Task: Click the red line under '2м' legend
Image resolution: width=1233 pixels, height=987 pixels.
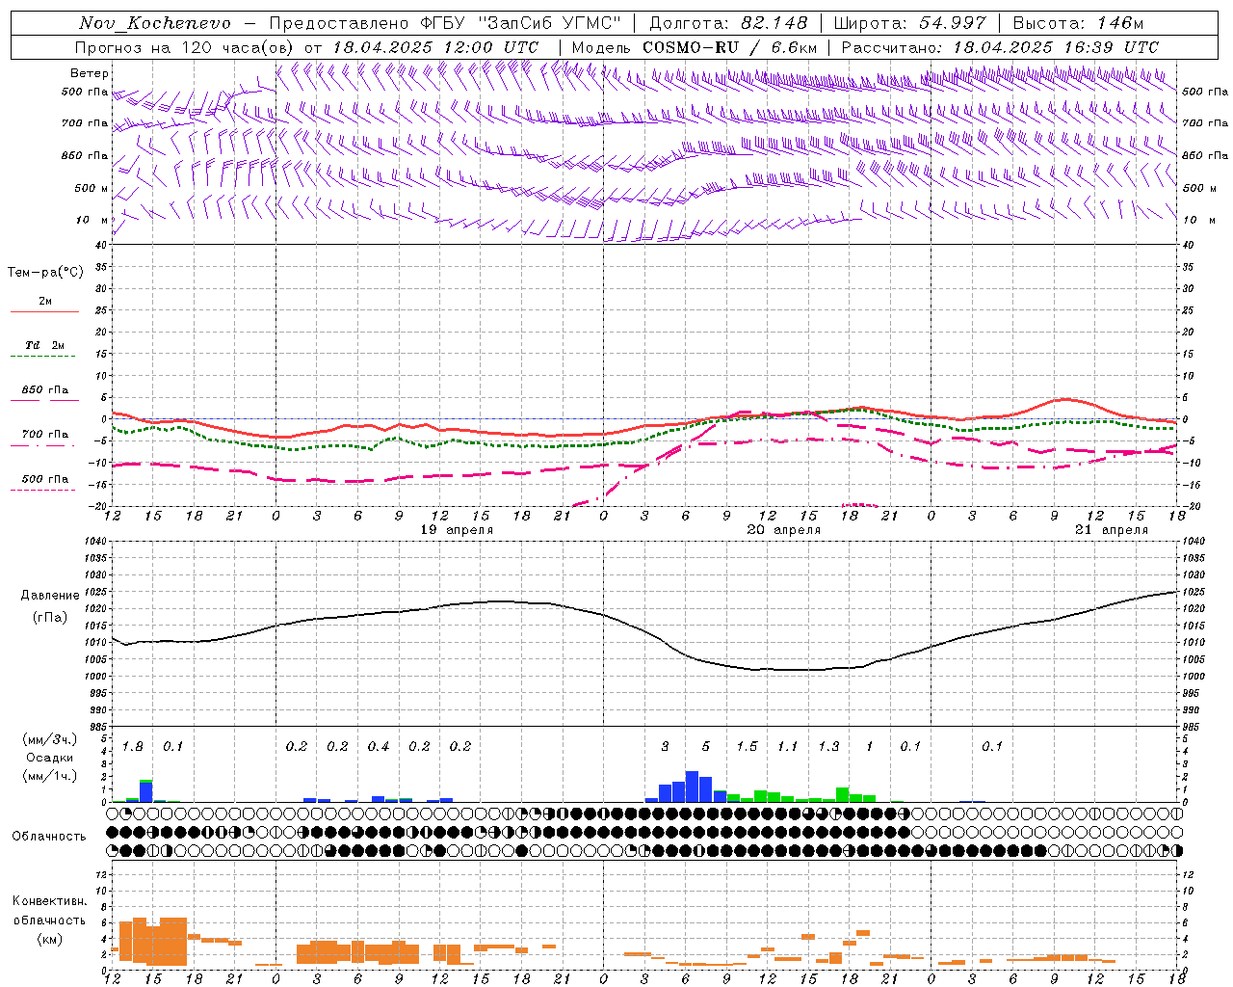Action: pos(44,311)
